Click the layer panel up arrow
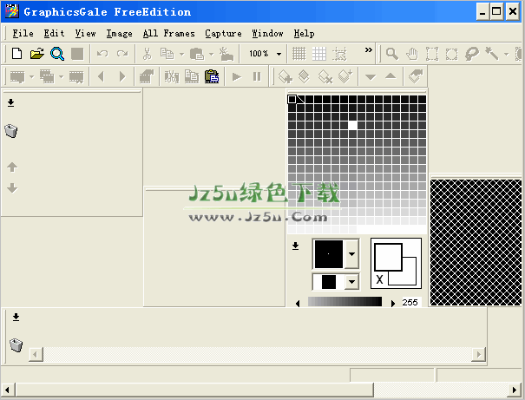The height and width of the screenshot is (400, 525). (x=12, y=167)
